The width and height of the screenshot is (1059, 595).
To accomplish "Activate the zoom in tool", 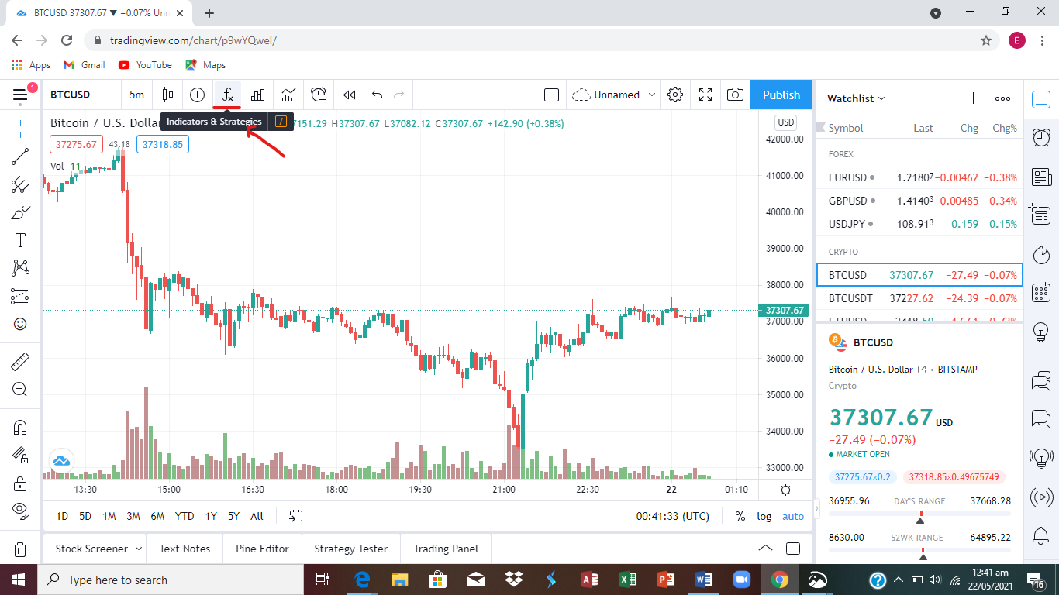I will [20, 389].
